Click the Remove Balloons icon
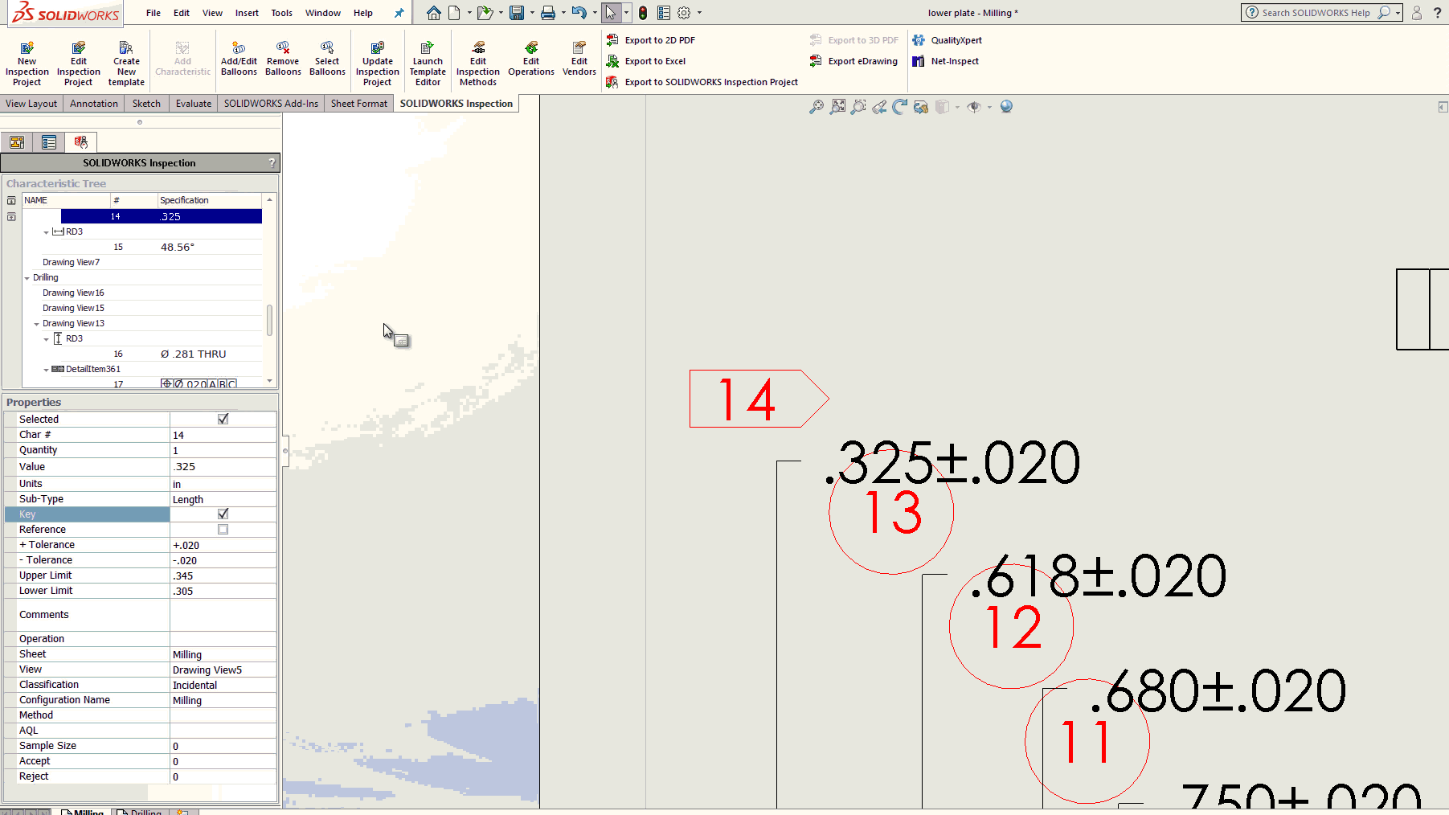1449x815 pixels. pos(283,48)
